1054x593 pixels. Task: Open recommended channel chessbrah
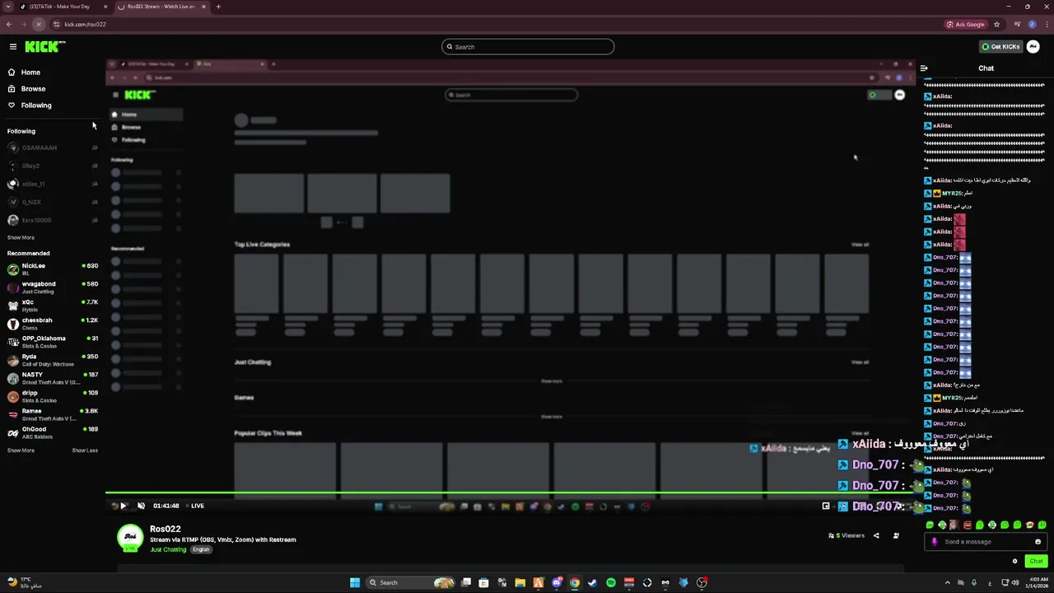pos(52,324)
